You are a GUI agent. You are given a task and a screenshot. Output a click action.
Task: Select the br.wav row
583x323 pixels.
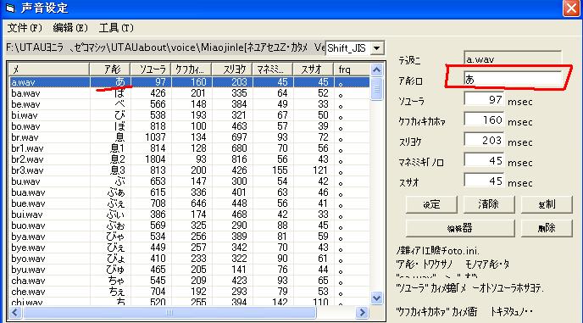tap(189, 137)
